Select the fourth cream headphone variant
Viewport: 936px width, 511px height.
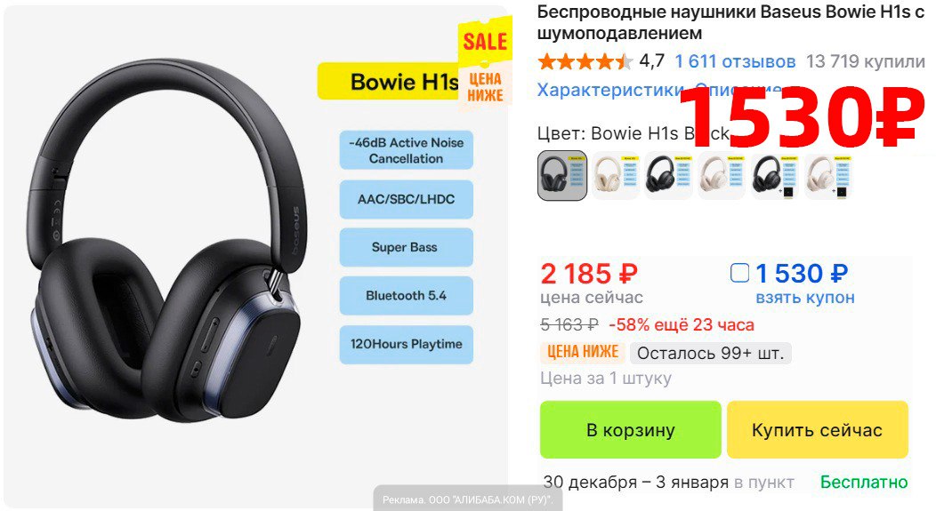[722, 175]
